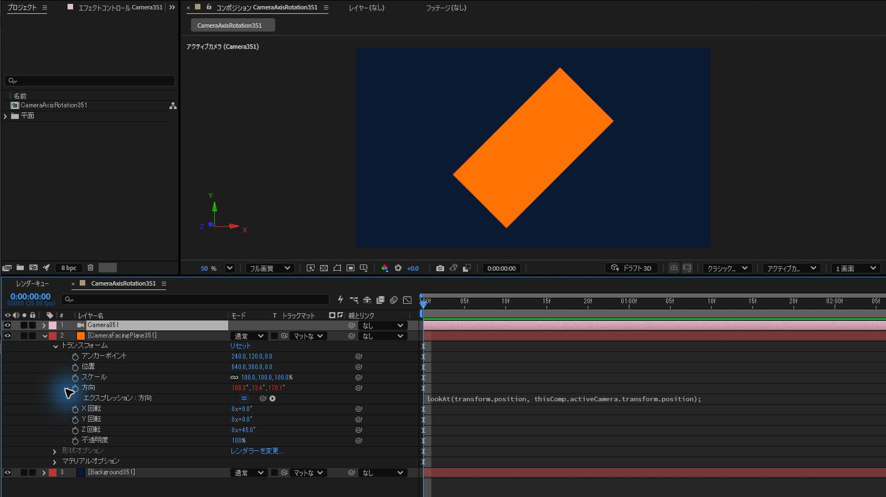886x497 pixels.
Task: Open the フル画質 resolution dropdown
Action: (x=269, y=268)
